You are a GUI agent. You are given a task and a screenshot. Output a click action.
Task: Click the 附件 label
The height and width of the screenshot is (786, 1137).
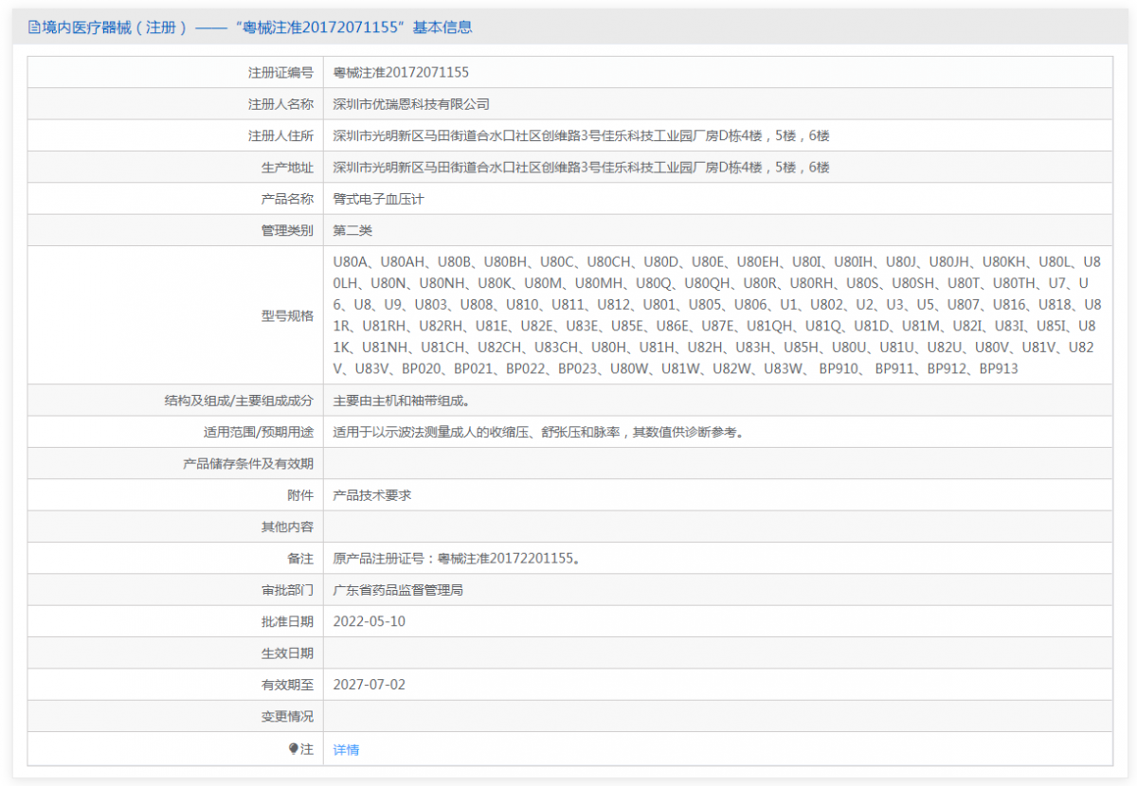(300, 495)
